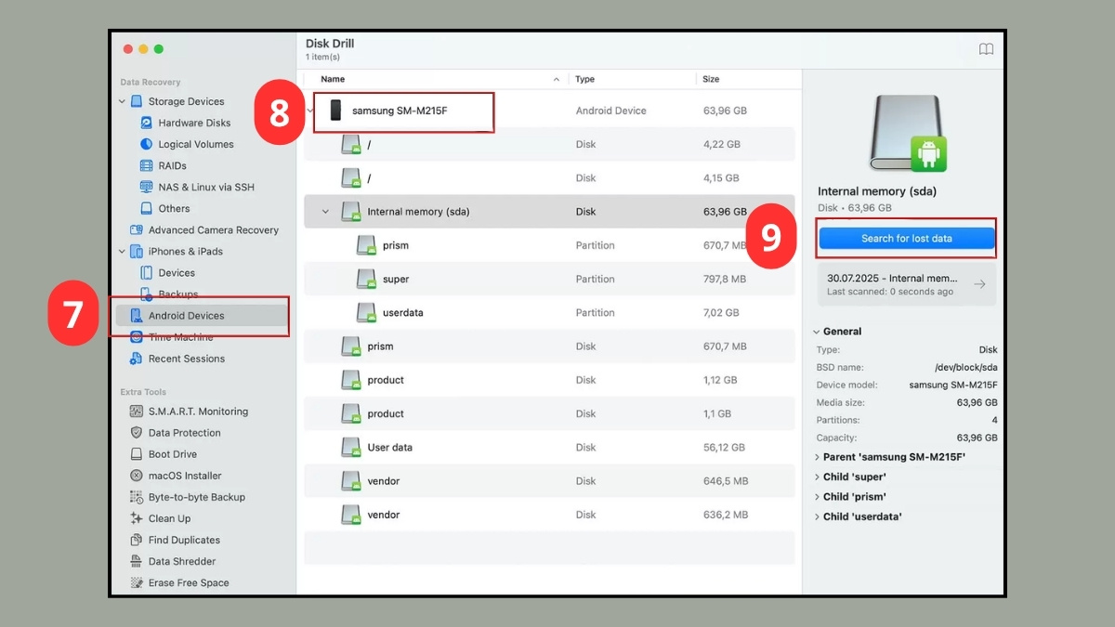Select the prism disk row below userdata
This screenshot has width=1115, height=627.
click(549, 346)
